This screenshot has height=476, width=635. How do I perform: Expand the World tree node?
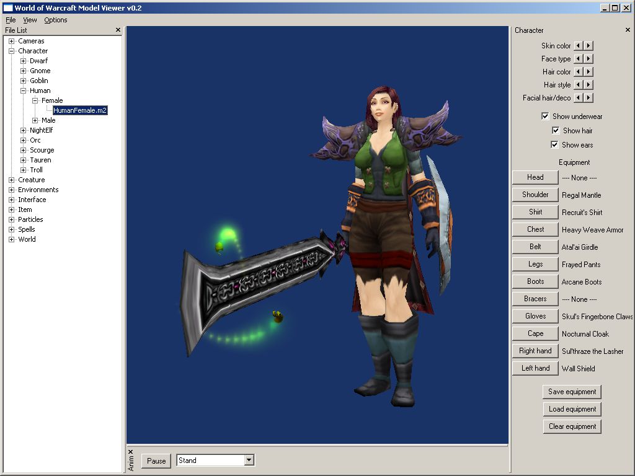coord(11,239)
